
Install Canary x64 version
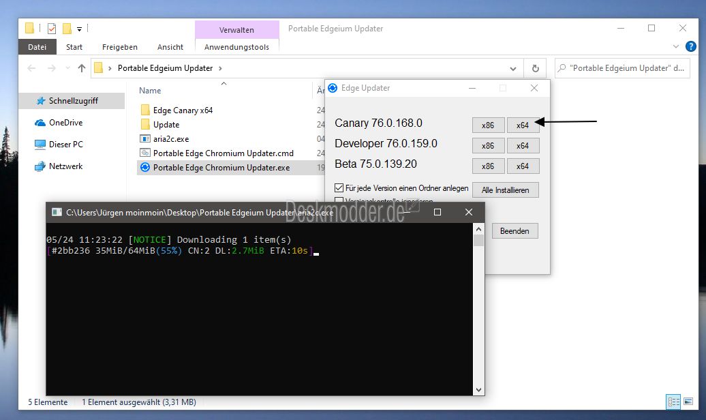coord(523,125)
